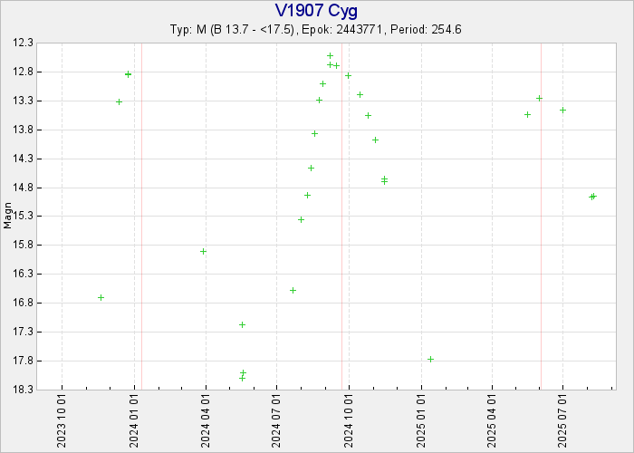The width and height of the screenshot is (634, 453).
Task: Click the 15.3 y-axis tick label
Action: pos(24,217)
